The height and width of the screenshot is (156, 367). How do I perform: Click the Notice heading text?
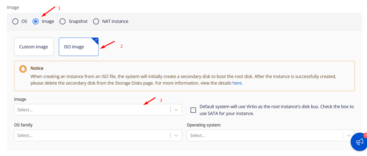click(x=37, y=68)
